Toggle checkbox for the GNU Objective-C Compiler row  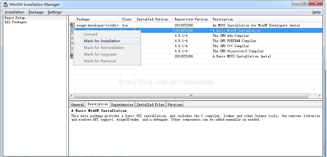[x=72, y=51]
